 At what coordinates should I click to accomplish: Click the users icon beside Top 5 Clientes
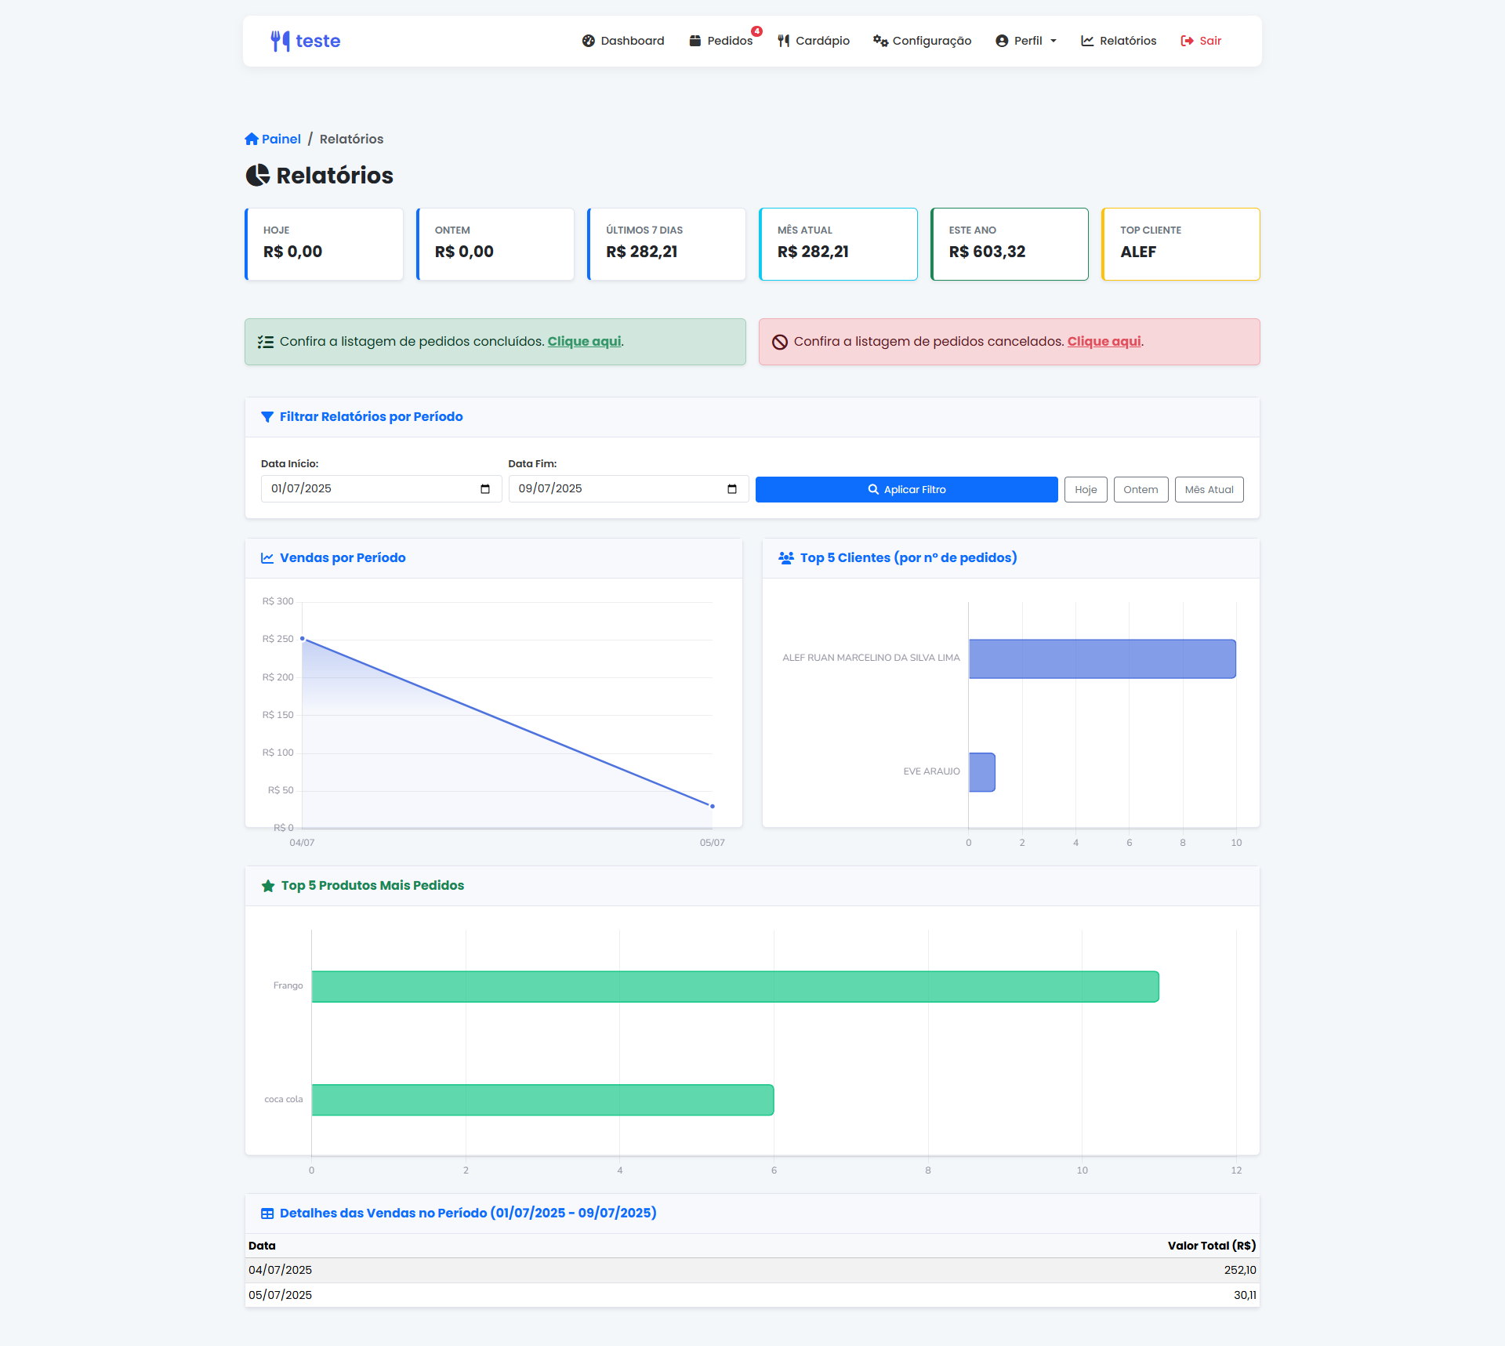(786, 558)
